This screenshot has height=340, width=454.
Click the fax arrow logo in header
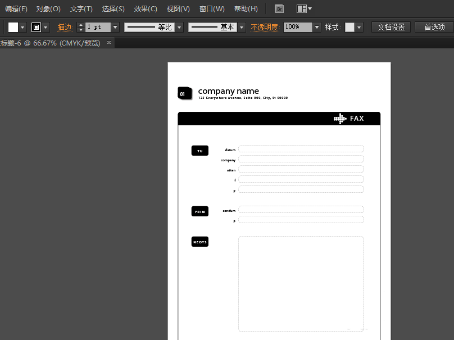(x=339, y=119)
